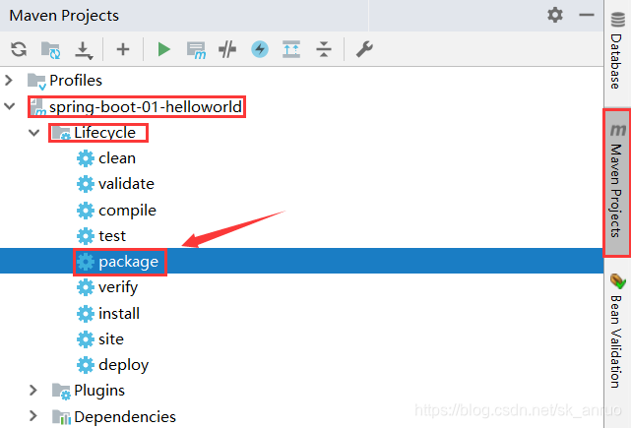Click the gear icon beside test

[x=86, y=236]
